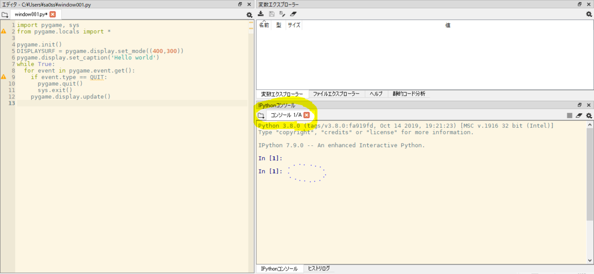Click the Python 3.8.0 version text in console
This screenshot has width=594, height=274.
pos(406,126)
